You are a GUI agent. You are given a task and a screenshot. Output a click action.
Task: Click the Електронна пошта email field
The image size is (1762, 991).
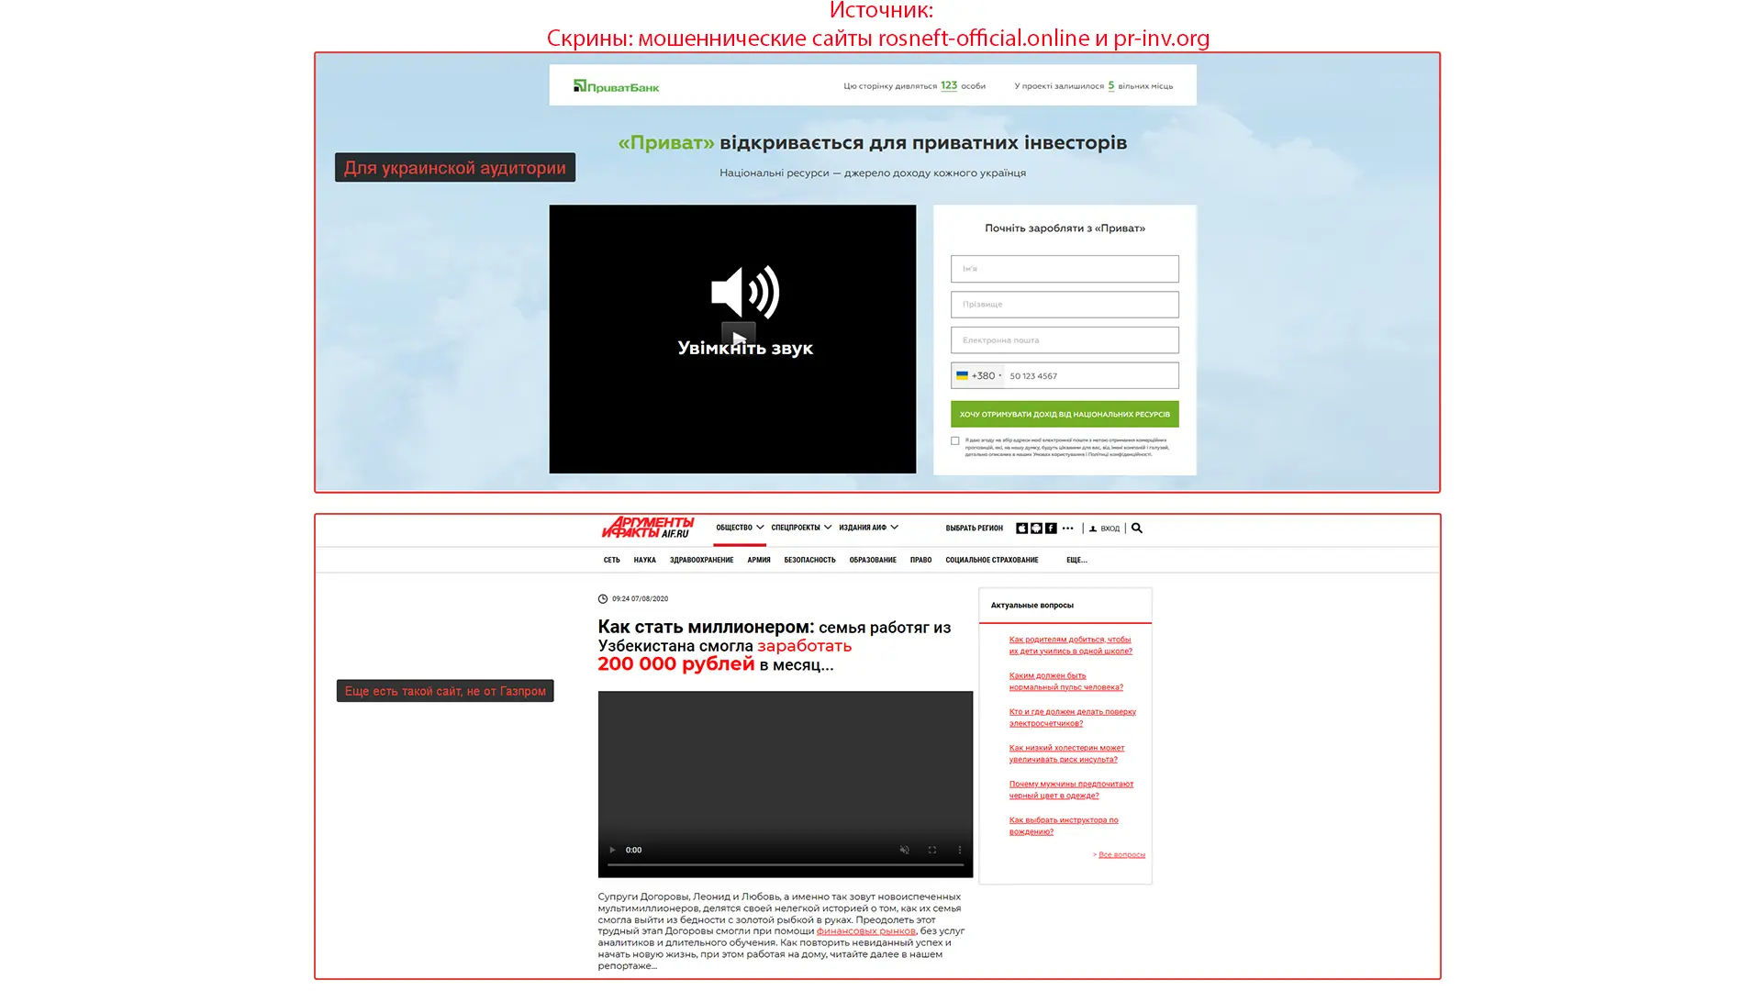coord(1065,340)
